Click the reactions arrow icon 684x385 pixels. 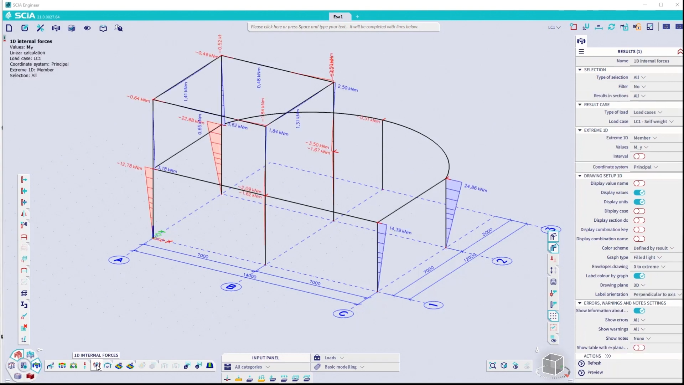pyautogui.click(x=85, y=366)
